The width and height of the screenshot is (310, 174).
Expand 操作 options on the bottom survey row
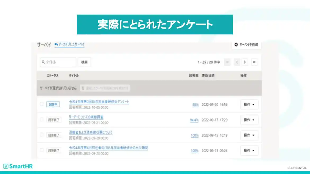click(249, 150)
